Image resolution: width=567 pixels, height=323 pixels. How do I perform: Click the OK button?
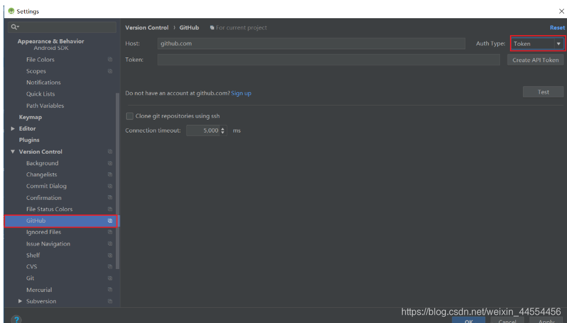[469, 321]
